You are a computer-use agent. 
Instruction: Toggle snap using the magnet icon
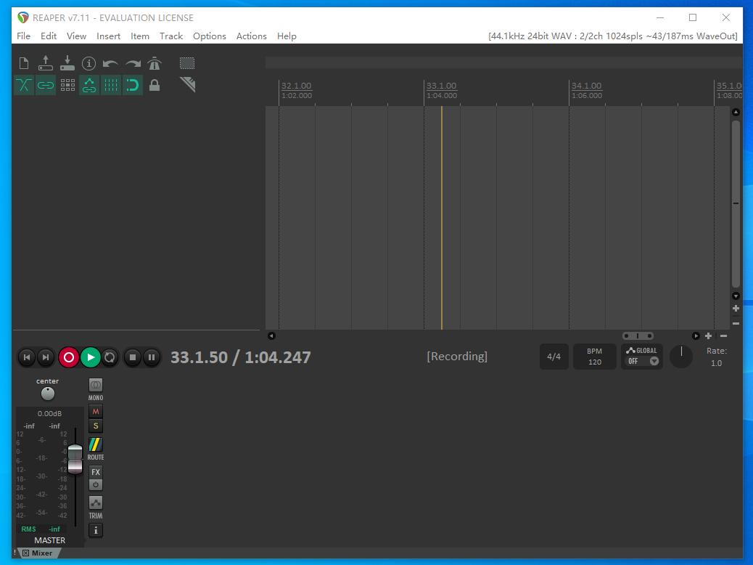coord(133,85)
